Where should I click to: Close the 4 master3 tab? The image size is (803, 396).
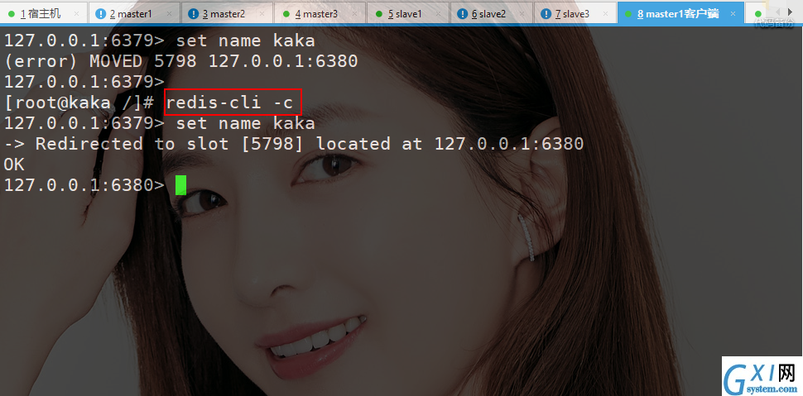pyautogui.click(x=355, y=14)
